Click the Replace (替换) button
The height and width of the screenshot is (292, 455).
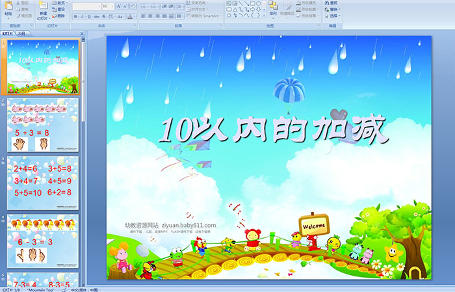click(x=333, y=9)
